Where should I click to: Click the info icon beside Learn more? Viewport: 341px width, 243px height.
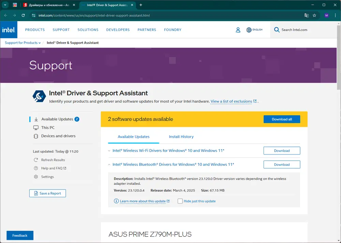pyautogui.click(x=116, y=201)
